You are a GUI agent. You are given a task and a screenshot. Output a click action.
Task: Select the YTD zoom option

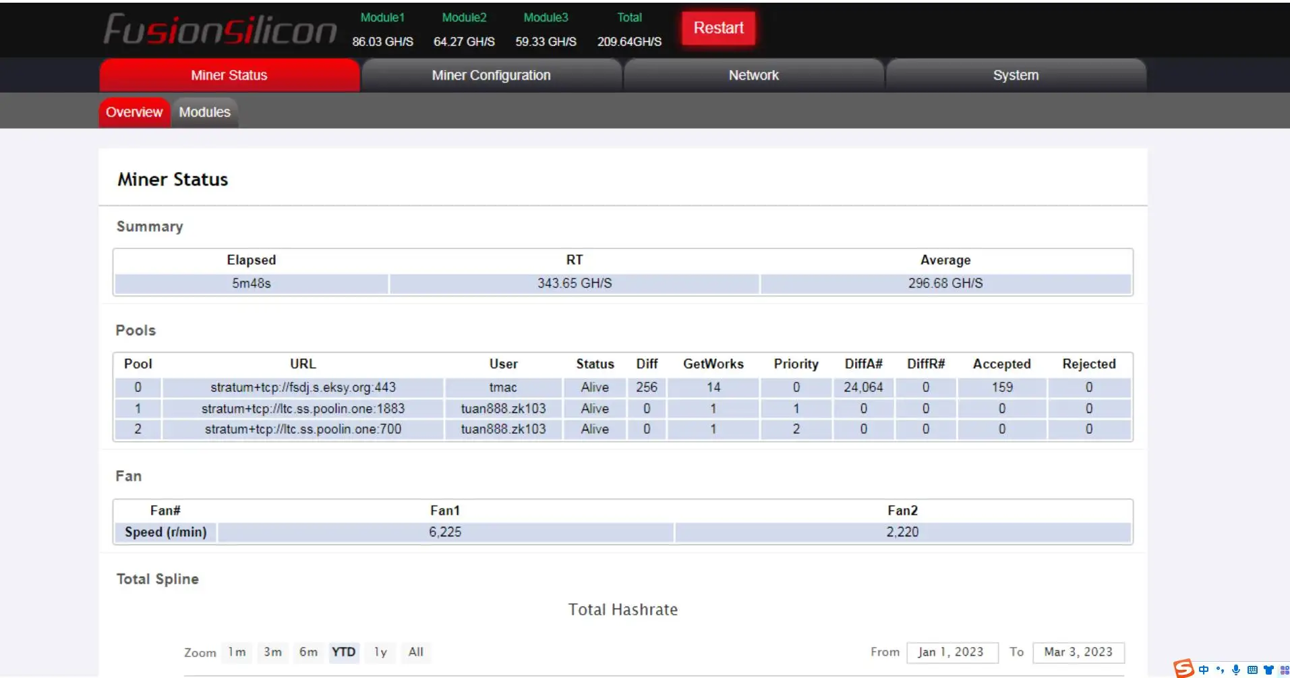point(343,652)
